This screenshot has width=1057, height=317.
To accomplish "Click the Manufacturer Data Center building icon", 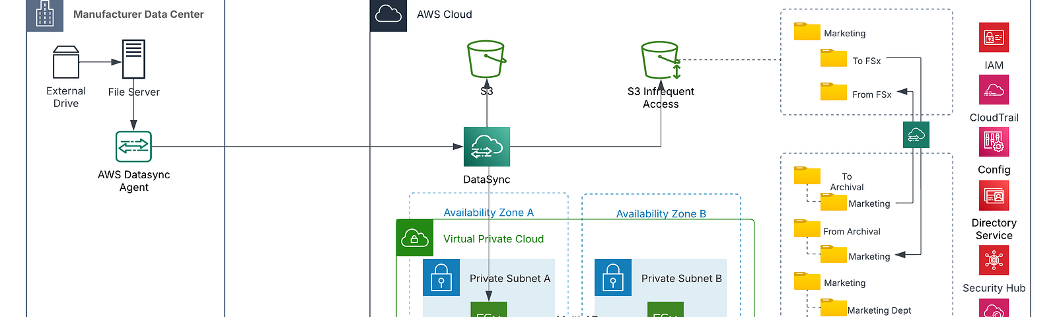I will click(44, 15).
